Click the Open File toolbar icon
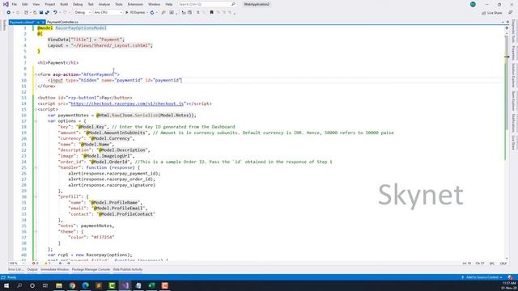The height and width of the screenshot is (291, 518). pyautogui.click(x=35, y=13)
